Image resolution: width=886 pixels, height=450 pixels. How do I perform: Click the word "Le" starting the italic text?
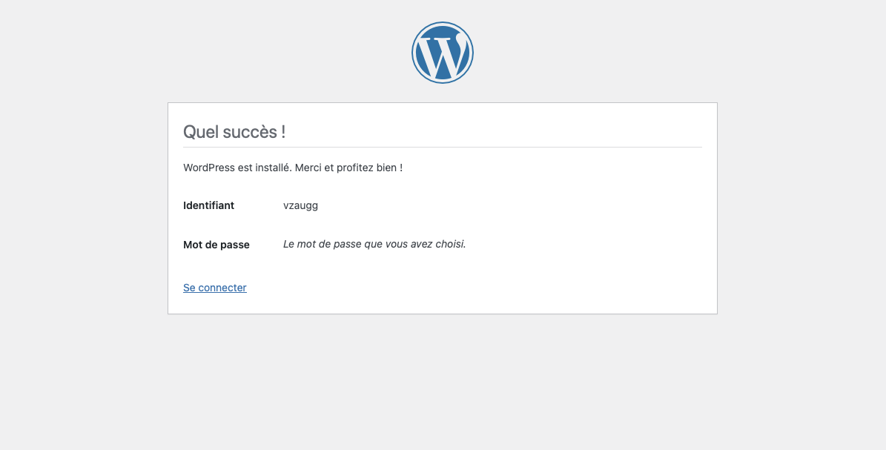pyautogui.click(x=288, y=244)
